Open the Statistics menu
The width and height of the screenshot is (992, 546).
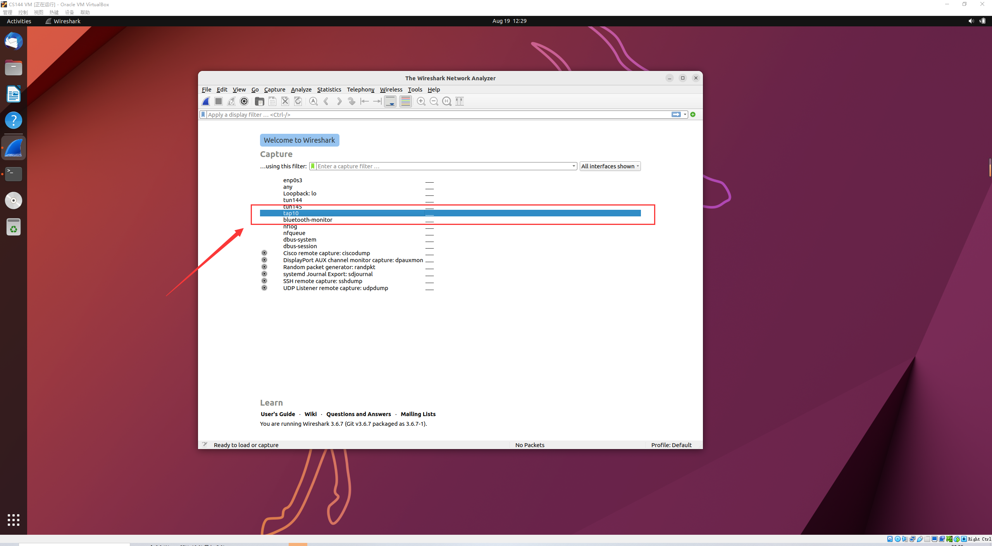click(329, 90)
